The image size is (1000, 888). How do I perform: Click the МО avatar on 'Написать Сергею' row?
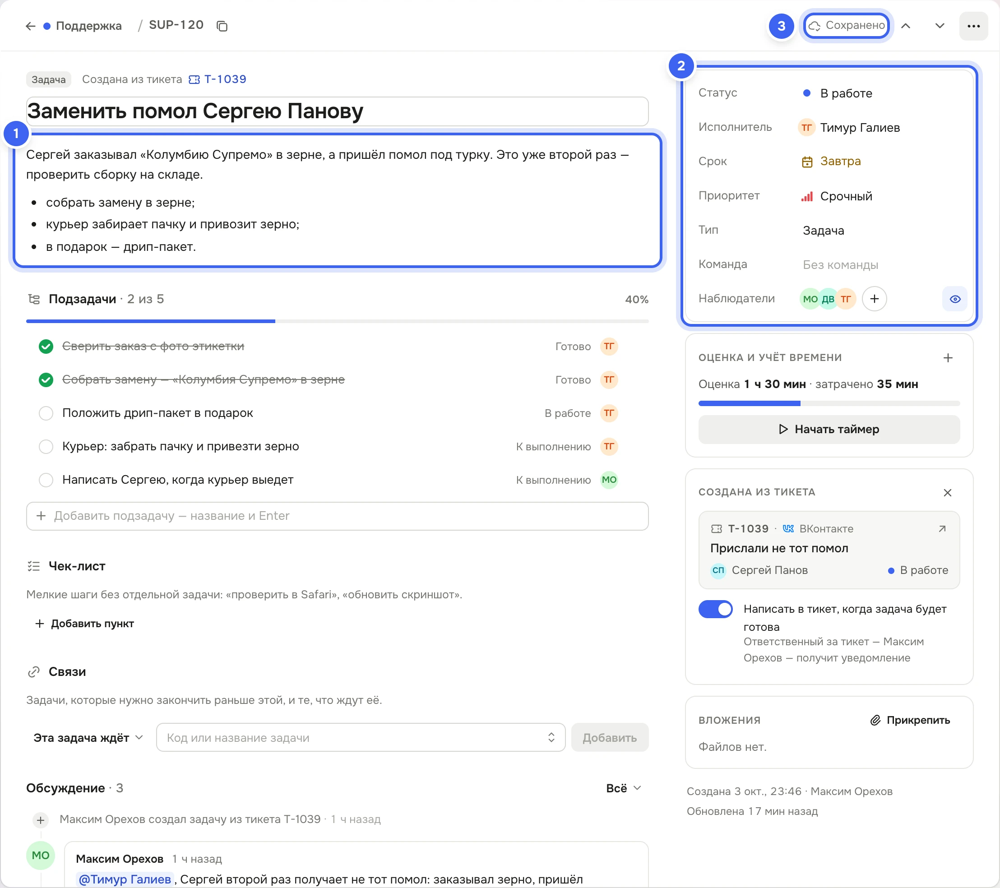[609, 480]
